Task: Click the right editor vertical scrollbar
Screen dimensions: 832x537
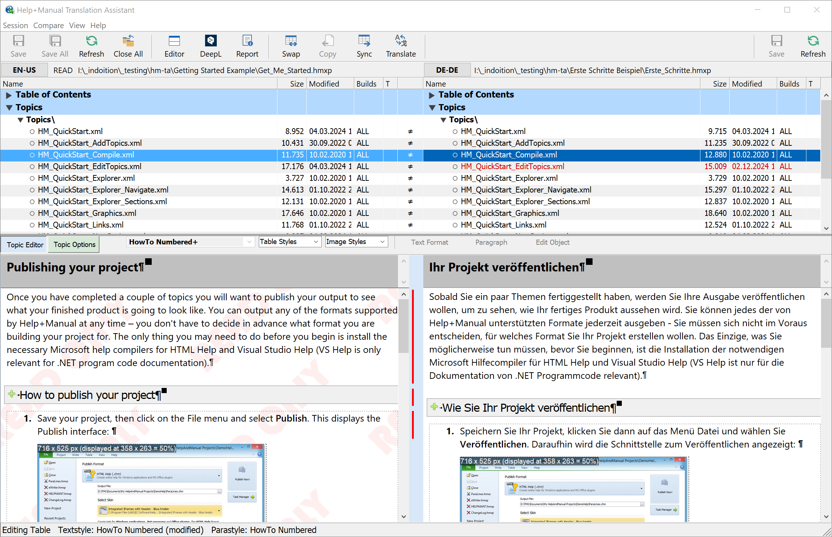Action: click(826, 323)
